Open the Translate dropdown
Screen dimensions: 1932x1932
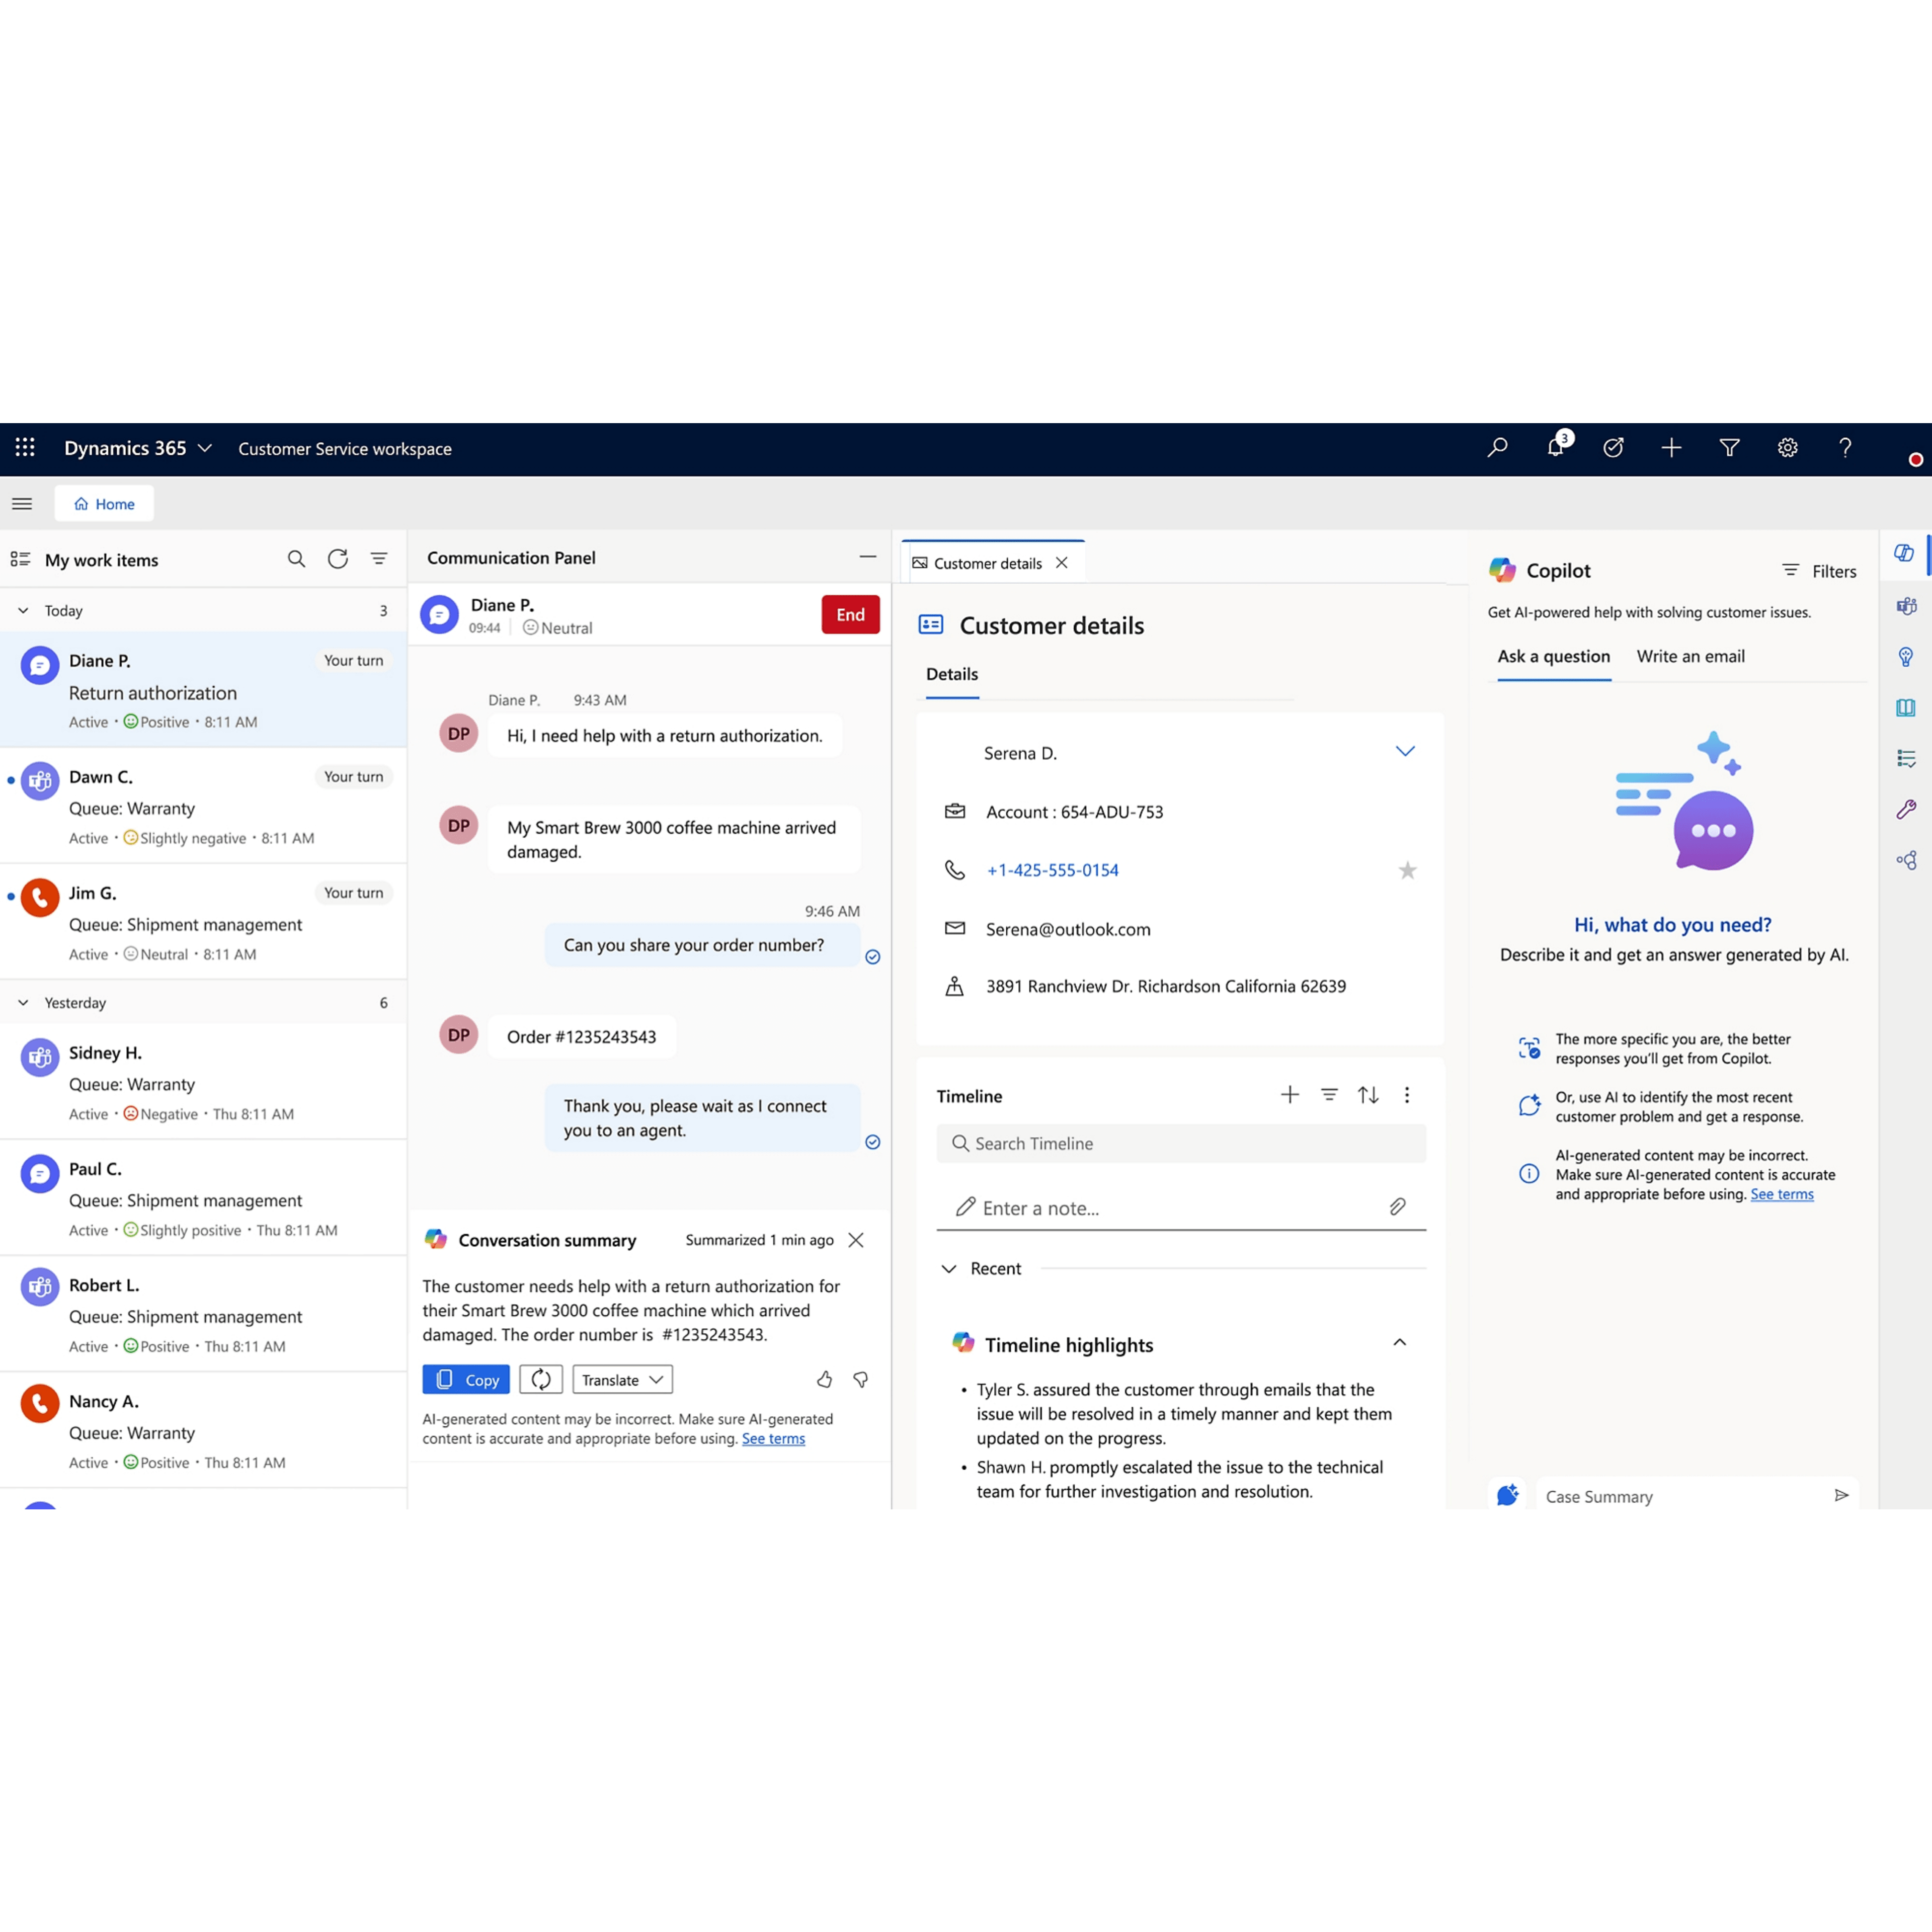tap(622, 1379)
